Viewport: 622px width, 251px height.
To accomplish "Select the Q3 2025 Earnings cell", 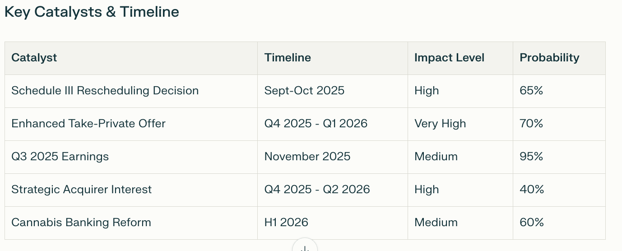I will click(60, 157).
